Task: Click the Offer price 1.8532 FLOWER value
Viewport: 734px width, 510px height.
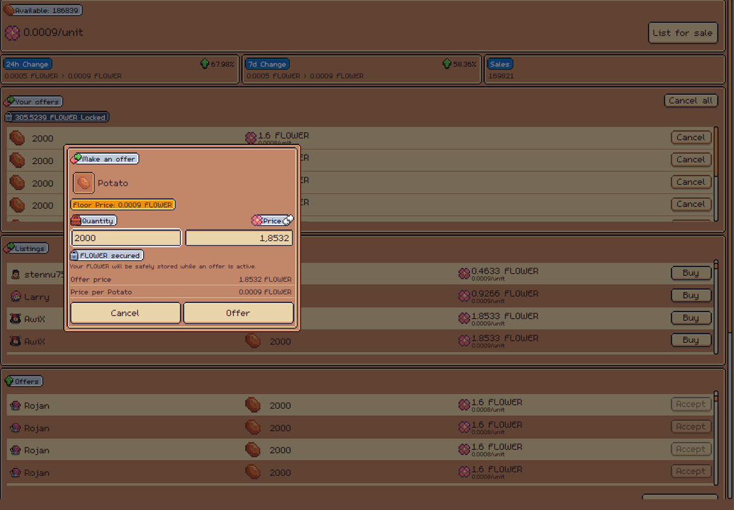Action: [x=265, y=279]
